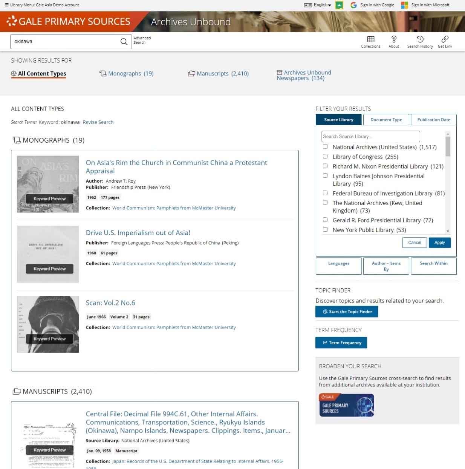This screenshot has height=469, width=465.
Task: Check The National Archives (Kew) filter
Action: click(x=325, y=203)
